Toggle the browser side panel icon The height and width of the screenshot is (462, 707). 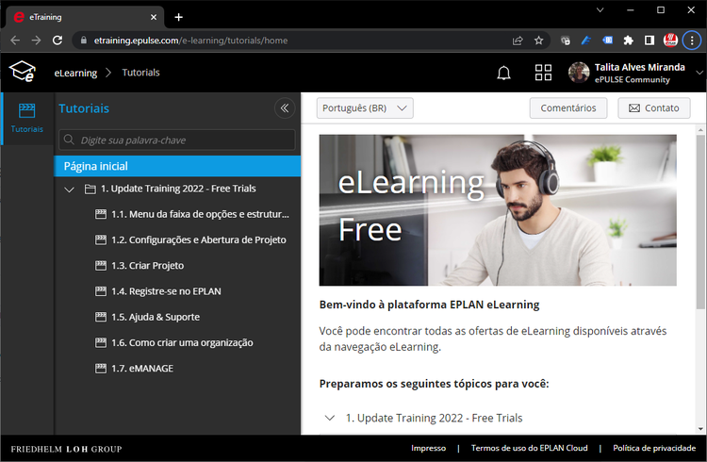click(x=649, y=41)
